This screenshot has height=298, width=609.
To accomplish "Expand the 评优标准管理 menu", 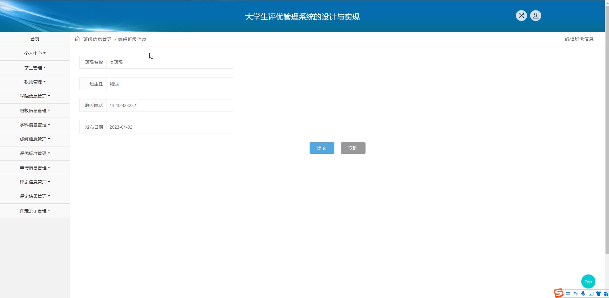I will [35, 153].
